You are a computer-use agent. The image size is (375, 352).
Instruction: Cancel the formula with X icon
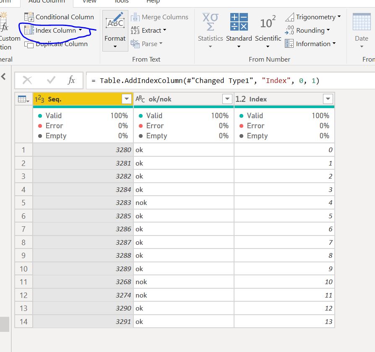coord(27,80)
